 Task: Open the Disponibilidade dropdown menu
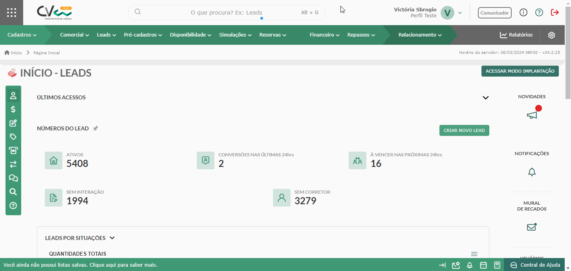[x=191, y=35]
